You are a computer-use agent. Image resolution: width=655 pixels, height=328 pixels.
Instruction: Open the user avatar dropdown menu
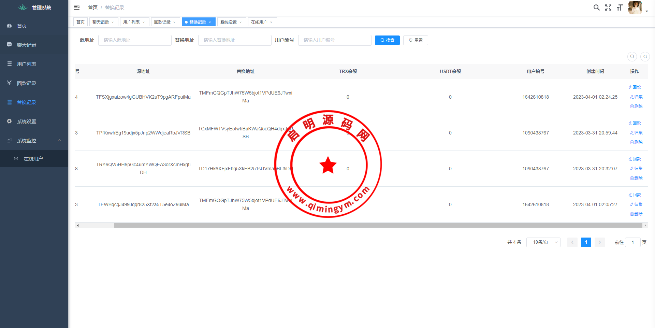tap(637, 8)
